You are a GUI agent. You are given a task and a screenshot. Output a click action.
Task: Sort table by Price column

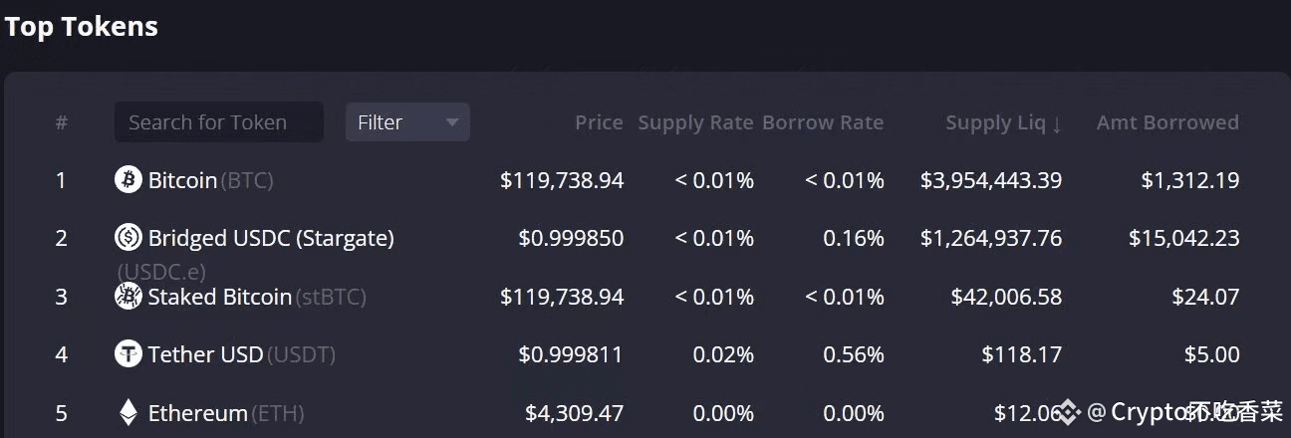(x=599, y=122)
